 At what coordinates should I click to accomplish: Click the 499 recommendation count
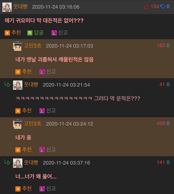pyautogui.click(x=161, y=123)
